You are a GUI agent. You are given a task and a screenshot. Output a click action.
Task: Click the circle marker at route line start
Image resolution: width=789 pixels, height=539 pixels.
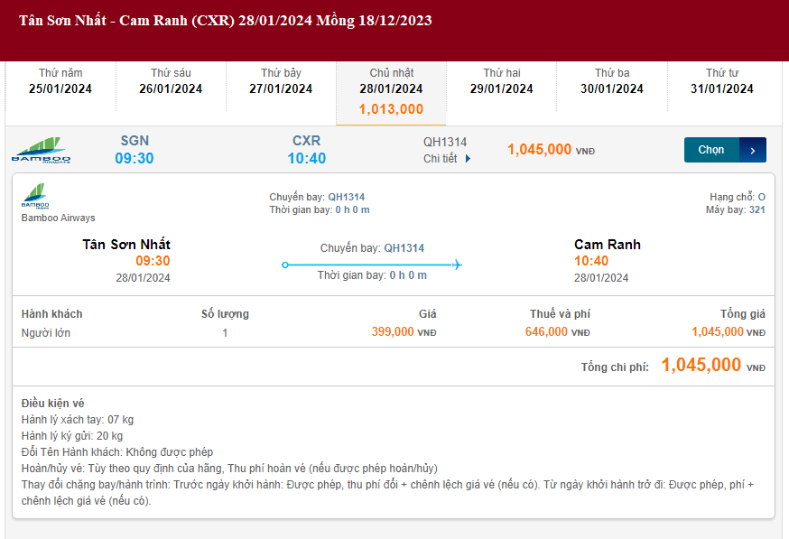pos(285,265)
